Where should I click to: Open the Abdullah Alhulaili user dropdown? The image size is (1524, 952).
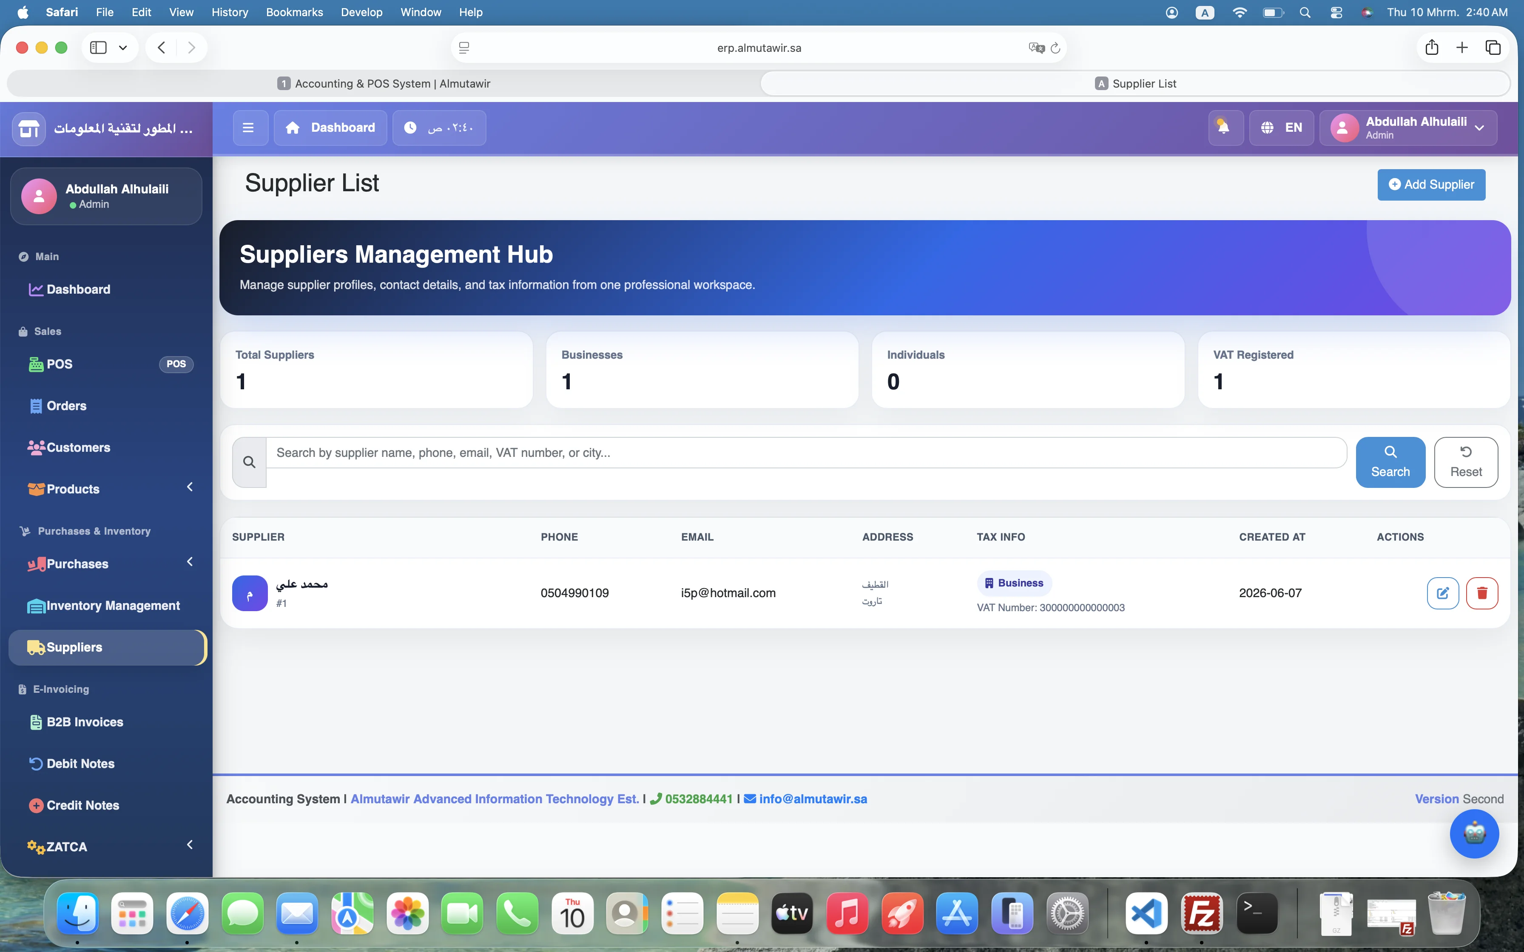(1408, 128)
